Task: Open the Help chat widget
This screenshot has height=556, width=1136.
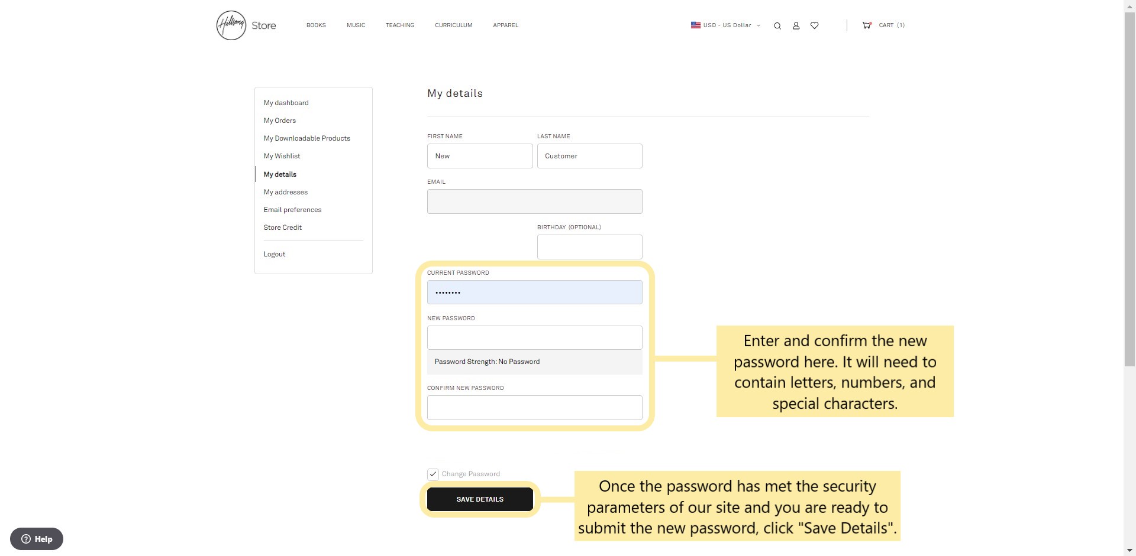Action: pyautogui.click(x=37, y=539)
